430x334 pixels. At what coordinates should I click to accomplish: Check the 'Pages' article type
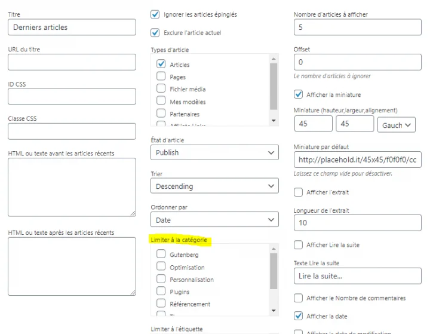(161, 76)
